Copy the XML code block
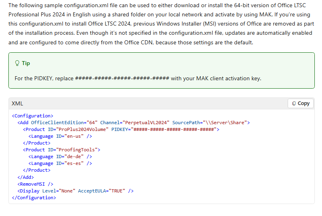The image size is (322, 216). pyautogui.click(x=300, y=103)
